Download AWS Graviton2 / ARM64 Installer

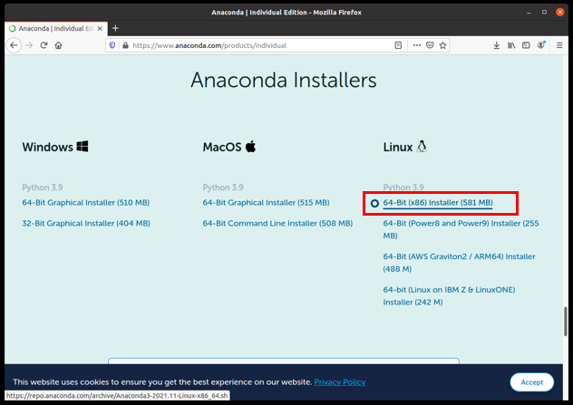tap(459, 263)
